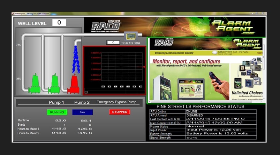Click the device collage above Unlimited Choices
The height and width of the screenshot is (155, 280).
pos(248,73)
